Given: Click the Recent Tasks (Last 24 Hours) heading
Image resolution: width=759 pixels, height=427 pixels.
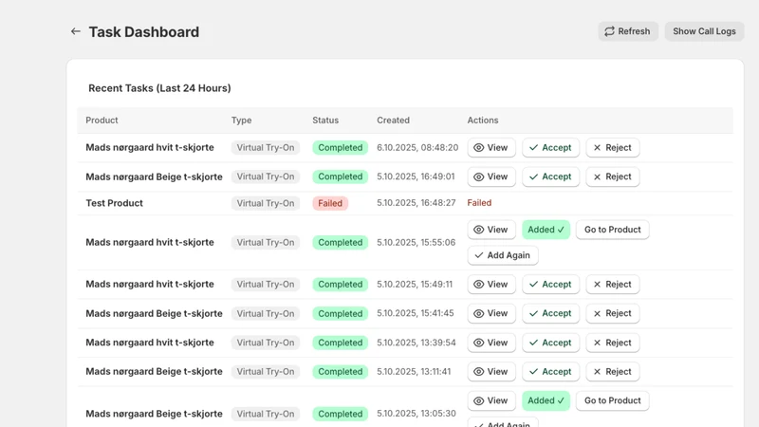Looking at the screenshot, I should 159,88.
